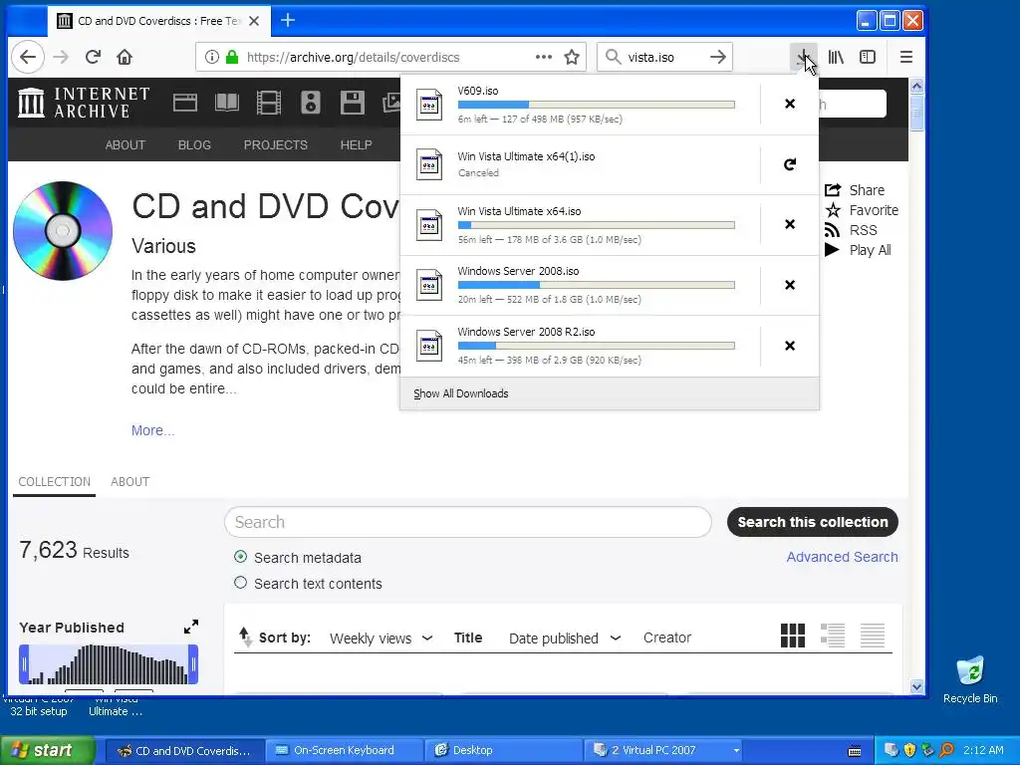The height and width of the screenshot is (765, 1020).
Task: Toggle sort direction arrows icon
Action: click(x=245, y=637)
